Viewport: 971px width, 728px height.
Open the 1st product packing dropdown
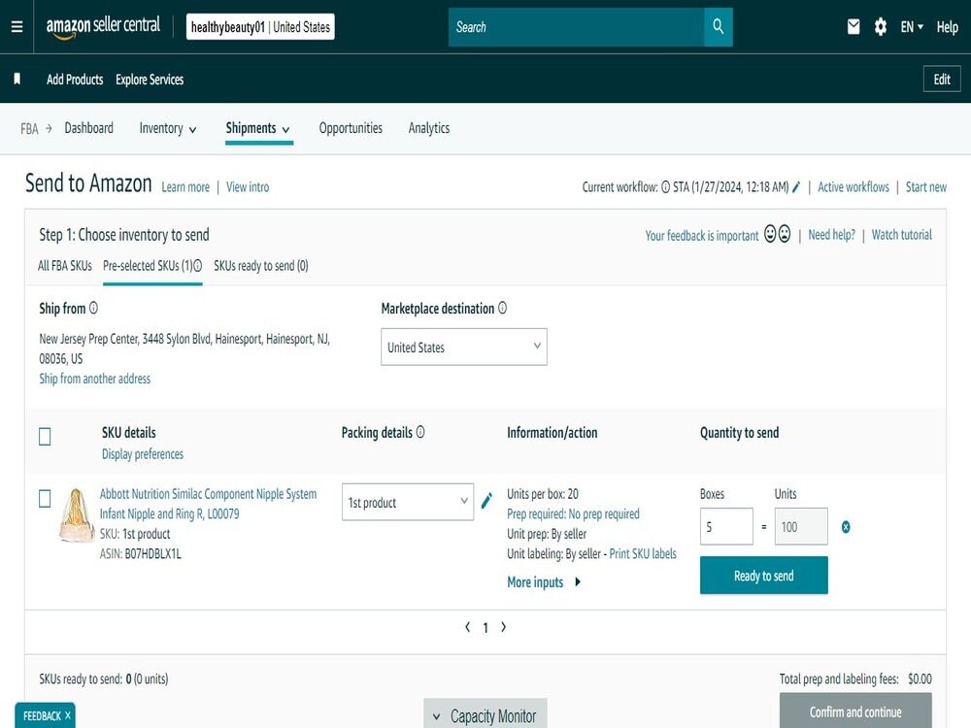pyautogui.click(x=408, y=502)
